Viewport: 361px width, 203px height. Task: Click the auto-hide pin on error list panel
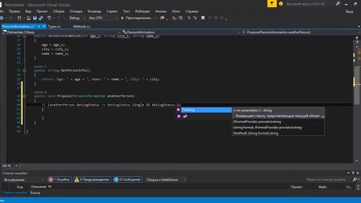coord(353,173)
